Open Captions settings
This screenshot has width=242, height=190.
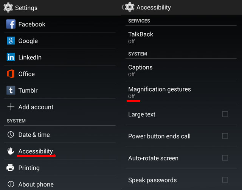pyautogui.click(x=181, y=70)
